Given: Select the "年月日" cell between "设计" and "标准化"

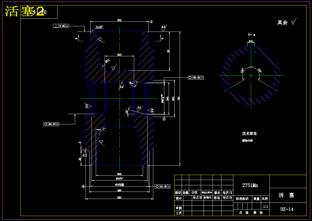Looking at the screenshot, I should point(197,198).
